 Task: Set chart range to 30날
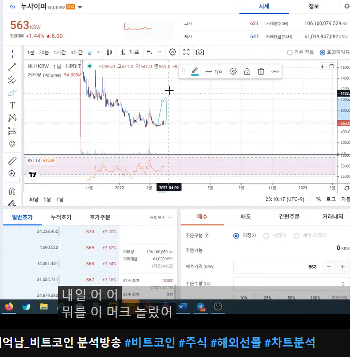click(x=34, y=200)
